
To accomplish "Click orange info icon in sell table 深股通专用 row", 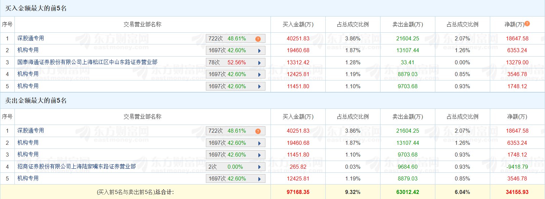I will click(x=258, y=131).
